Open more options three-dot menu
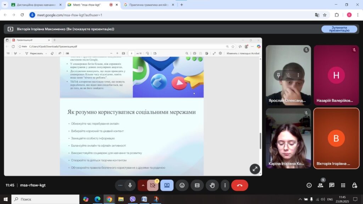 [x=225, y=185]
